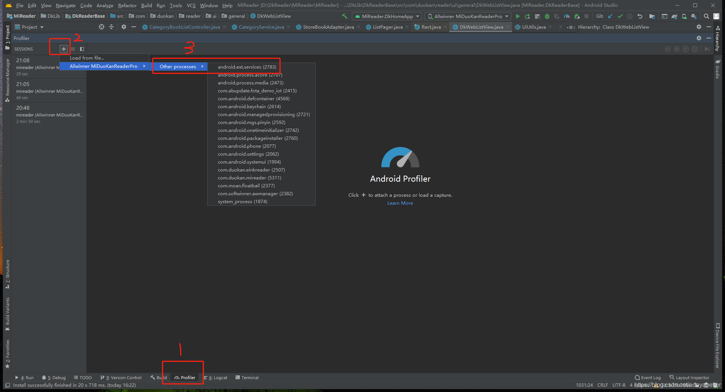Switch to CategoryService.java tab
This screenshot has height=392, width=725.
pyautogui.click(x=261, y=27)
